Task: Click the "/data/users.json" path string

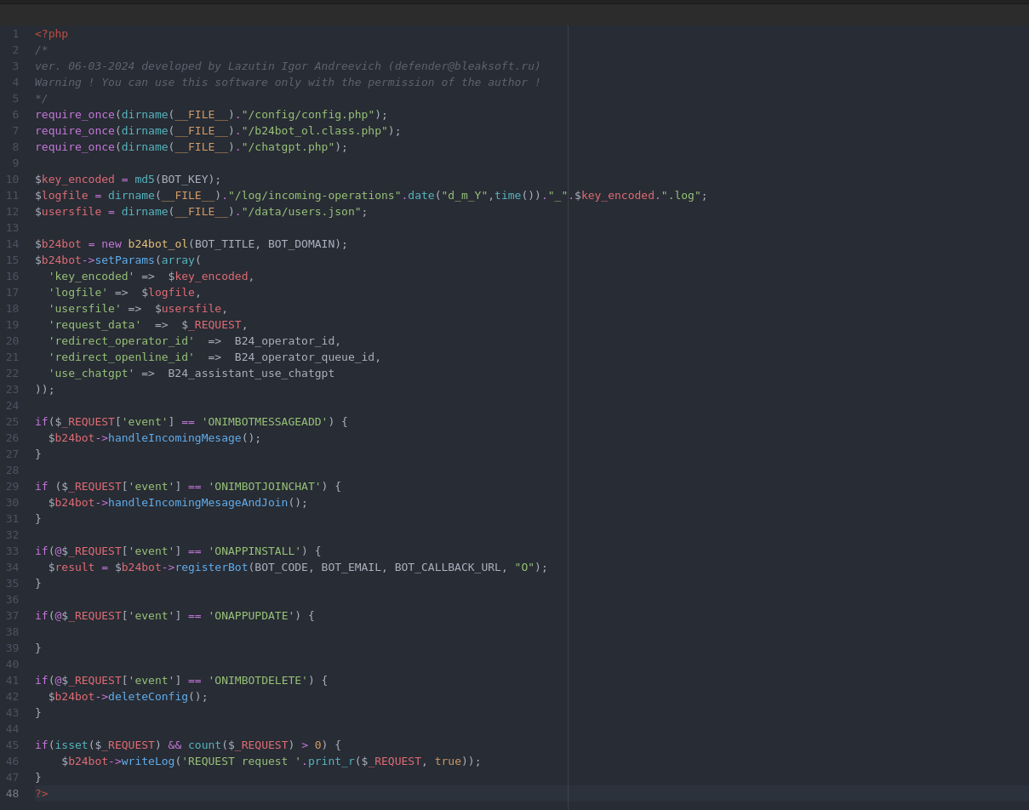Action: tap(301, 212)
